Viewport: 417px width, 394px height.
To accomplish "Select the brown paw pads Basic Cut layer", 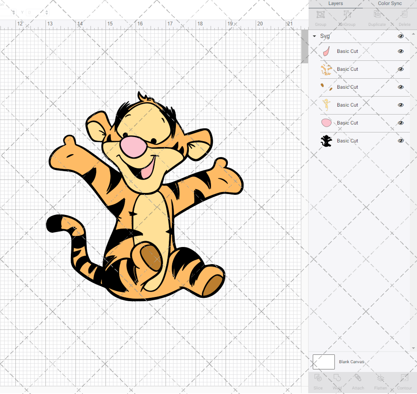I will (347, 87).
